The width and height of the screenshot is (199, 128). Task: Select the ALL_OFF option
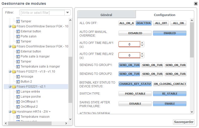(161, 23)
